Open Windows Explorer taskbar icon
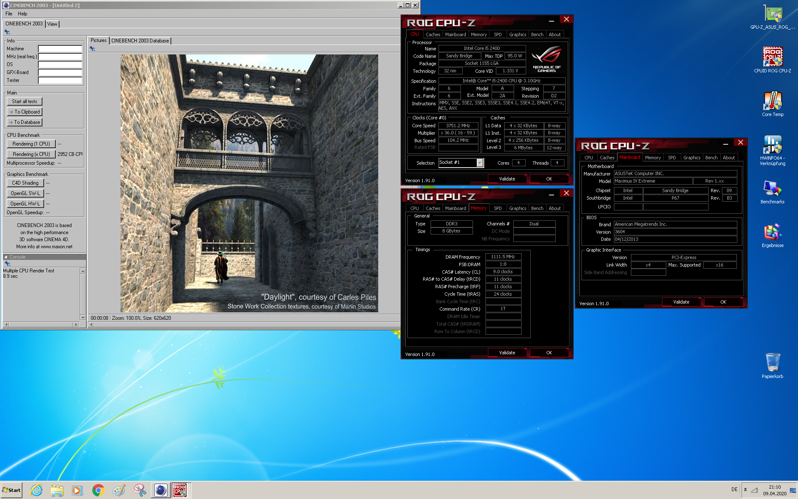 pyautogui.click(x=57, y=490)
